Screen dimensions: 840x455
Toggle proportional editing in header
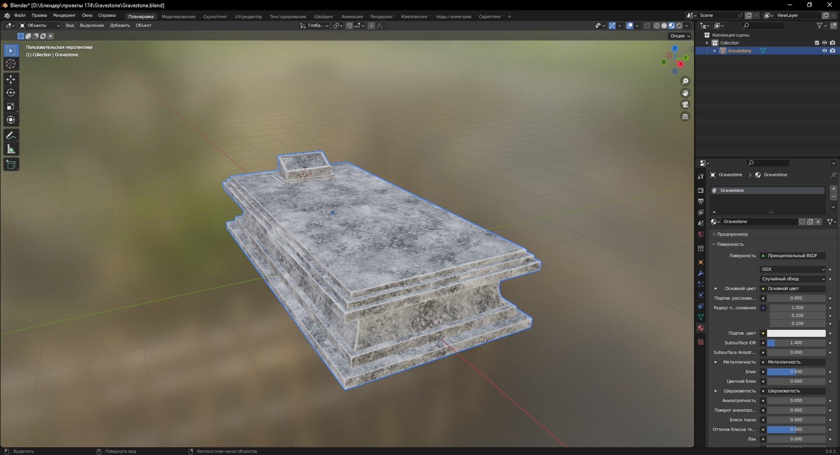371,26
